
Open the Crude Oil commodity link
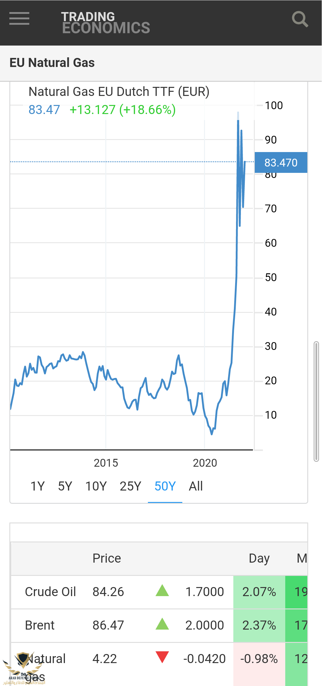click(50, 592)
